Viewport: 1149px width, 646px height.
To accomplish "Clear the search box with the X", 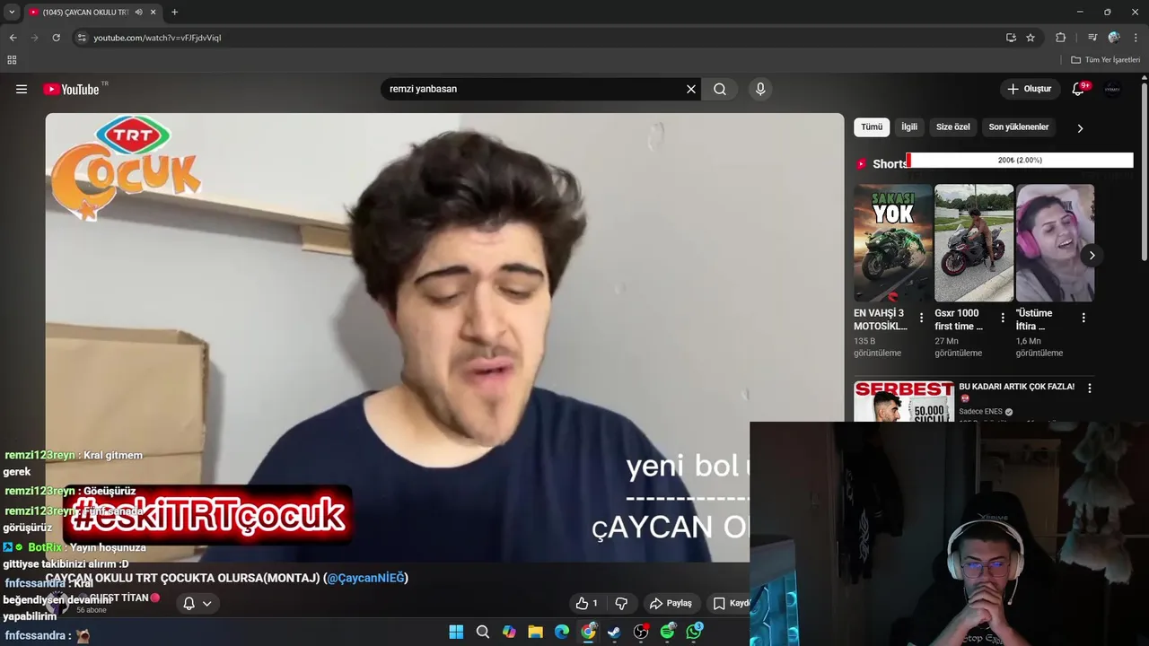I will tap(691, 89).
